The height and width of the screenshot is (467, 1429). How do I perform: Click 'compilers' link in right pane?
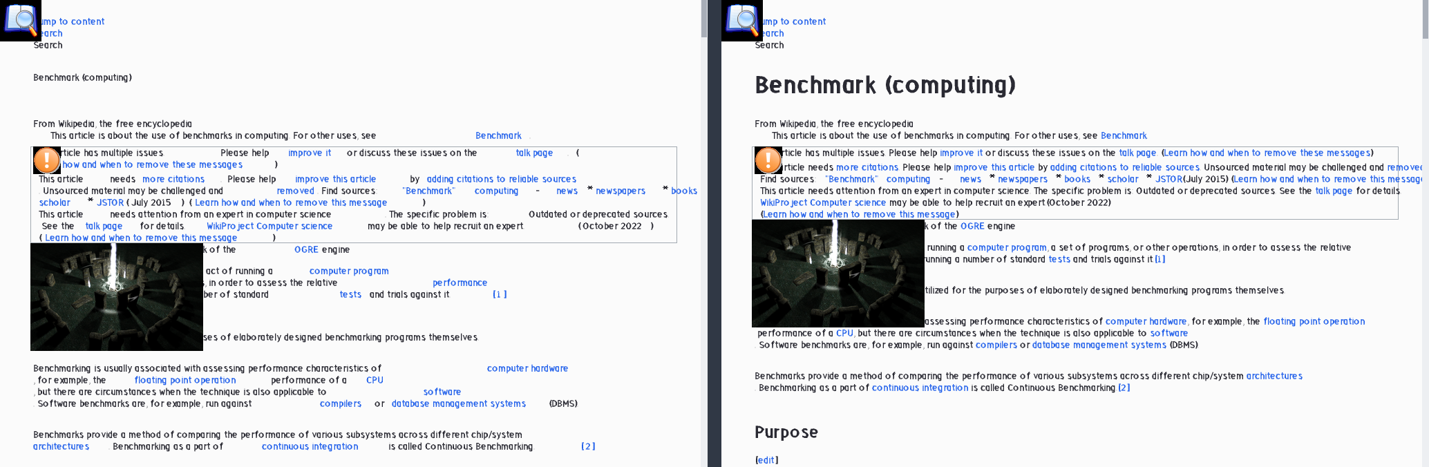tap(996, 345)
